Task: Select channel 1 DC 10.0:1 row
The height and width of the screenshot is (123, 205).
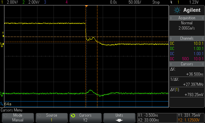Action: [187, 43]
